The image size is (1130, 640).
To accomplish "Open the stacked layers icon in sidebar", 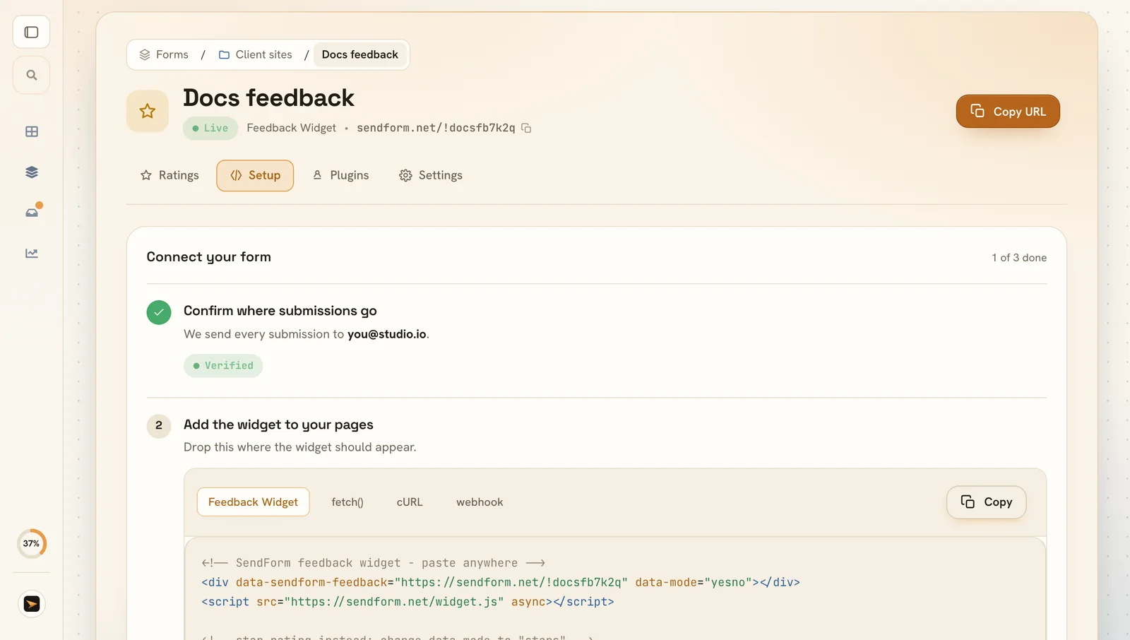I will (x=32, y=172).
